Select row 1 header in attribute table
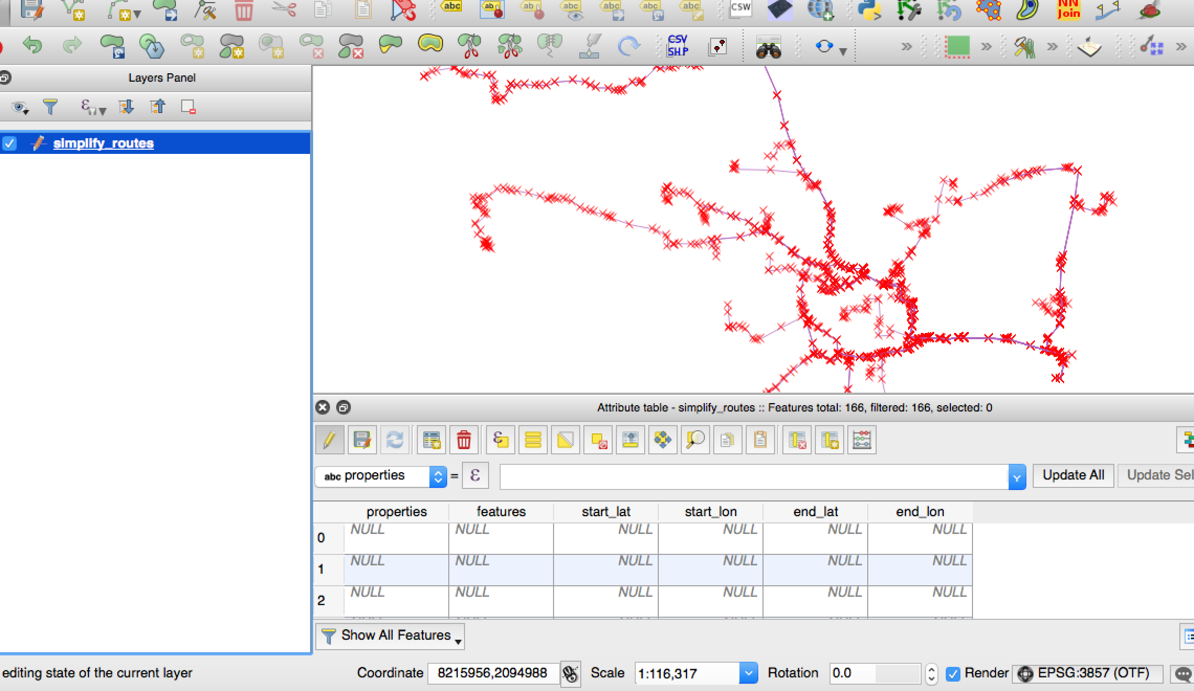 coord(328,570)
